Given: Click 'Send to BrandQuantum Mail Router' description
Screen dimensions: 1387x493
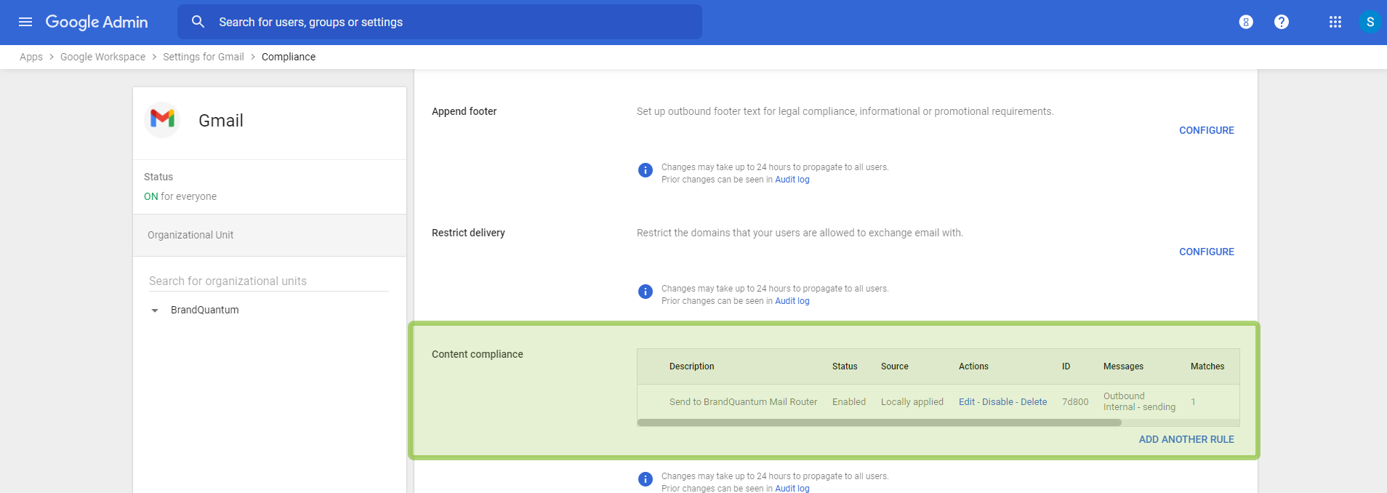Looking at the screenshot, I should (743, 401).
